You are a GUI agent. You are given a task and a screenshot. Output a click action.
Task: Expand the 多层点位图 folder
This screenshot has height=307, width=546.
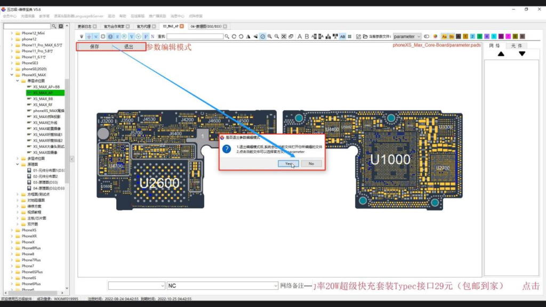pyautogui.click(x=18, y=158)
